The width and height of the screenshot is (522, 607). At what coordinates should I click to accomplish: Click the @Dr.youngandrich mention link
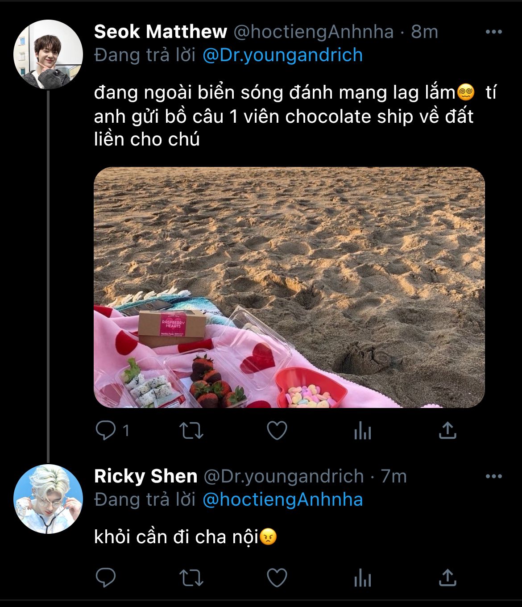point(282,55)
